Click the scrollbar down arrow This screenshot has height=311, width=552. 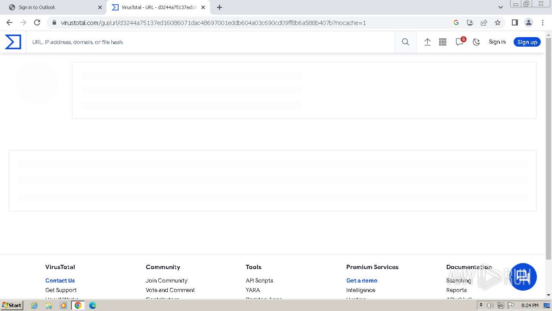549,295
